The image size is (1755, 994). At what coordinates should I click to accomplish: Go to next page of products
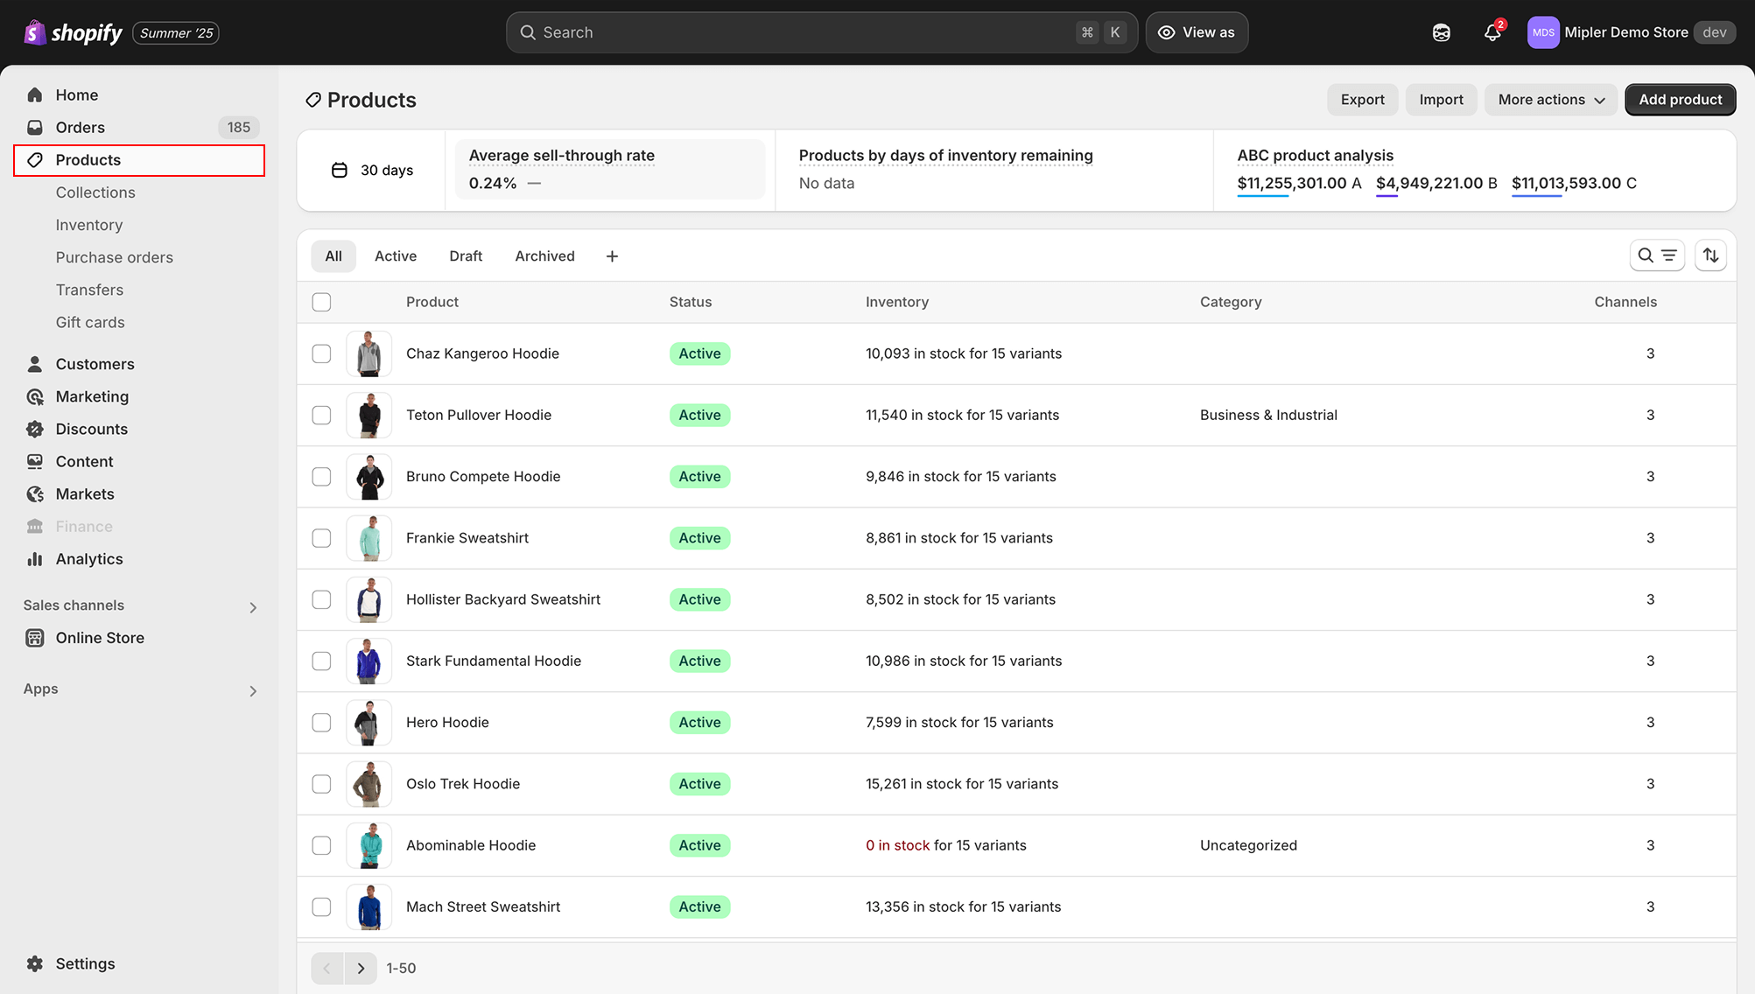361,969
